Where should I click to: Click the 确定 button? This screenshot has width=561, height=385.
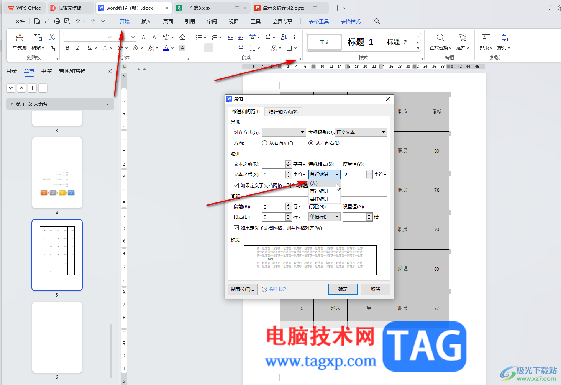[343, 289]
